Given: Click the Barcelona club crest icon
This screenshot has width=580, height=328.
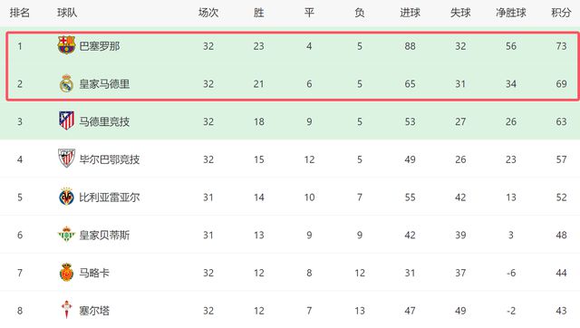Looking at the screenshot, I should tap(66, 44).
